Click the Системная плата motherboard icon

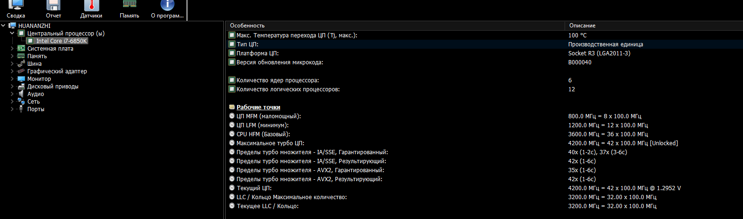21,49
